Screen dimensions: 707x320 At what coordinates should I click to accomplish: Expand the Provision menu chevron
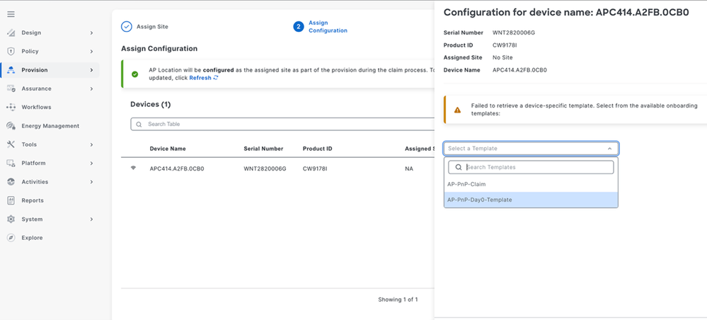(91, 70)
